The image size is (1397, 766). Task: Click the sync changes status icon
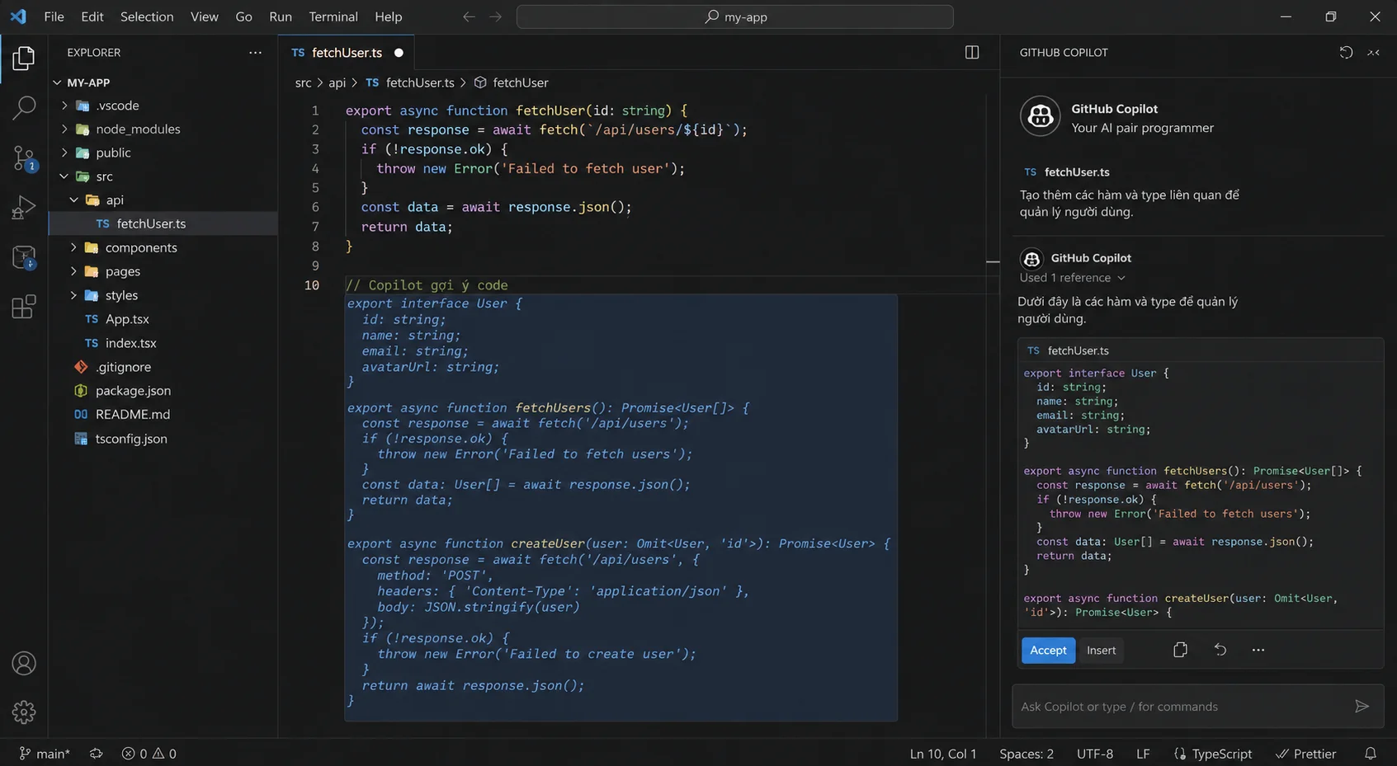[x=96, y=754]
